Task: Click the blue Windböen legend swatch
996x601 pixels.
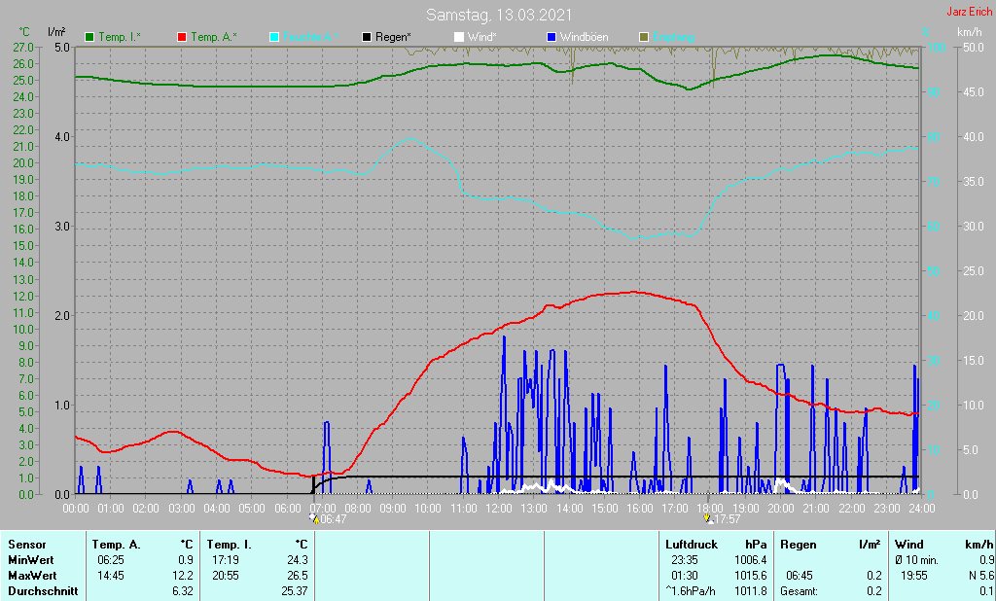Action: pyautogui.click(x=551, y=38)
